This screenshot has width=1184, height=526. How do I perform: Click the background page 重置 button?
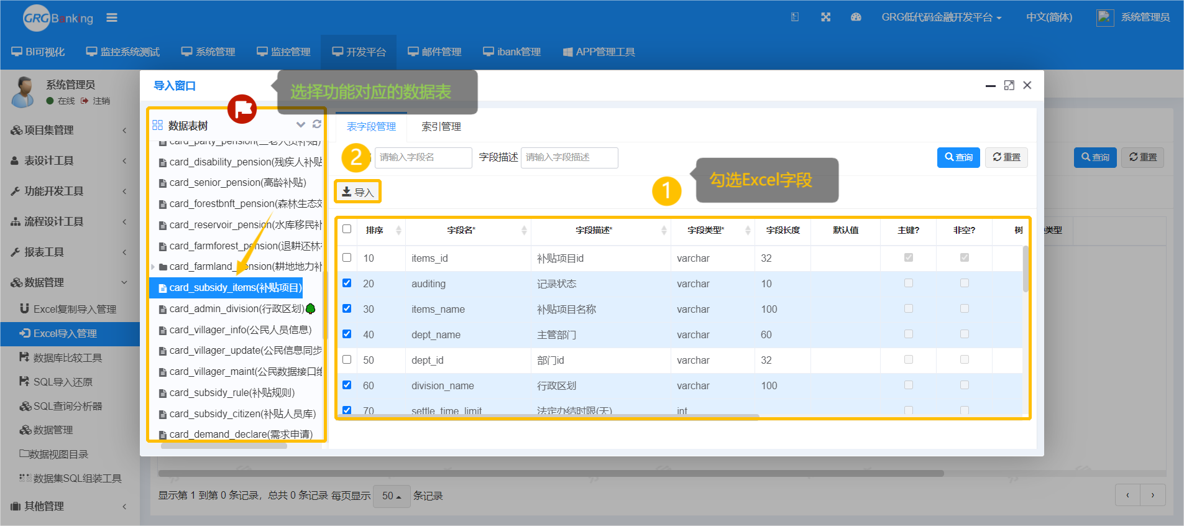coord(1142,157)
